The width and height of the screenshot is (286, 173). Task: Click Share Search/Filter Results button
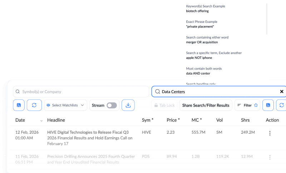tap(206, 105)
